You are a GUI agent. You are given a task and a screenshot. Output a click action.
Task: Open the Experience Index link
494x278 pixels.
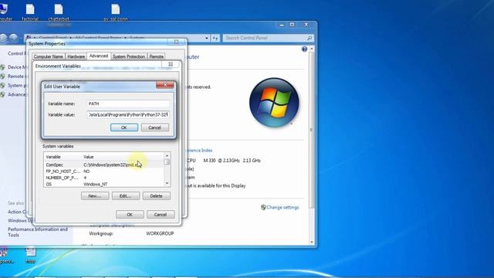pos(199,151)
